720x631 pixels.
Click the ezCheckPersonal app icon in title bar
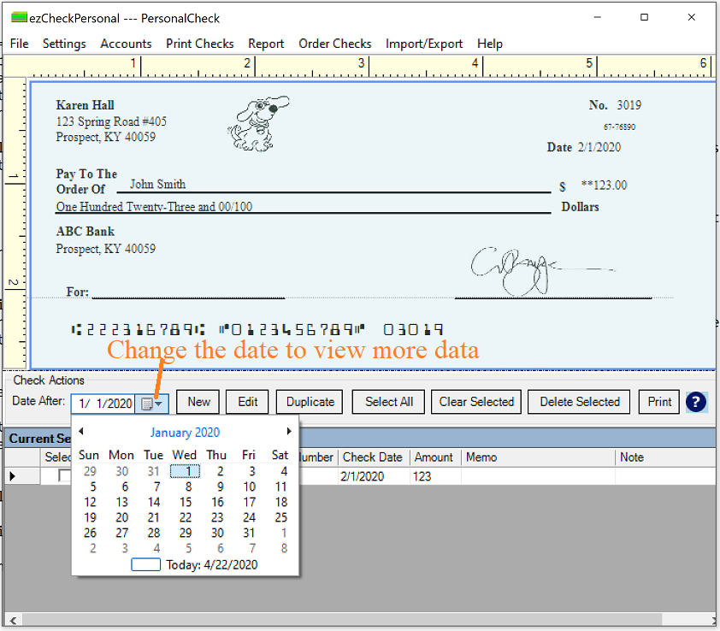pos(18,17)
